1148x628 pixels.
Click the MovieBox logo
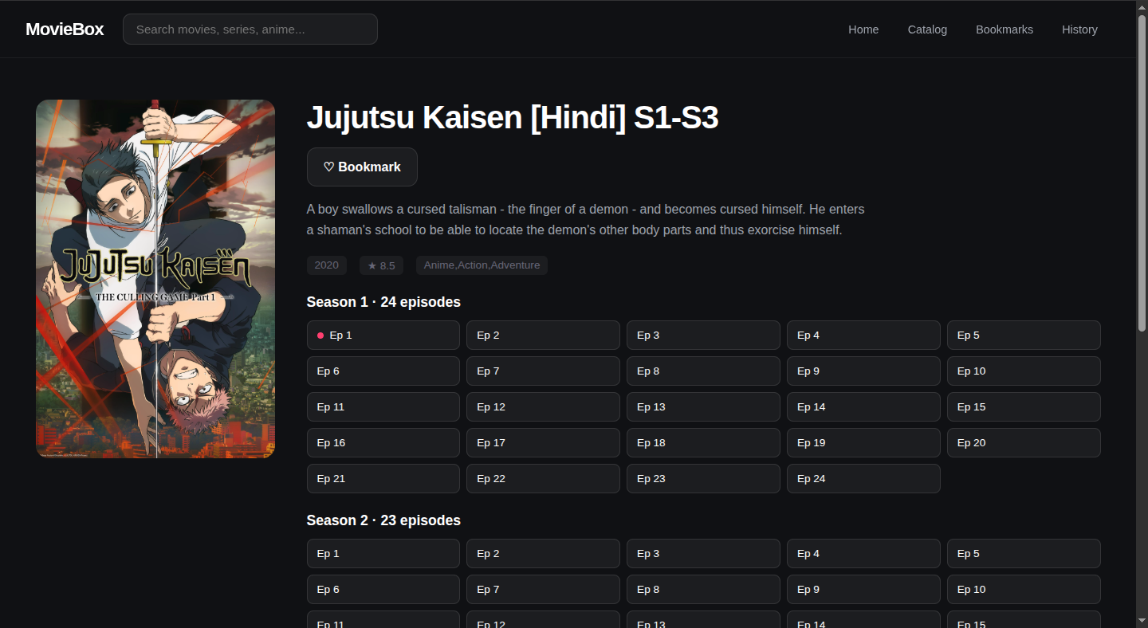pyautogui.click(x=65, y=29)
